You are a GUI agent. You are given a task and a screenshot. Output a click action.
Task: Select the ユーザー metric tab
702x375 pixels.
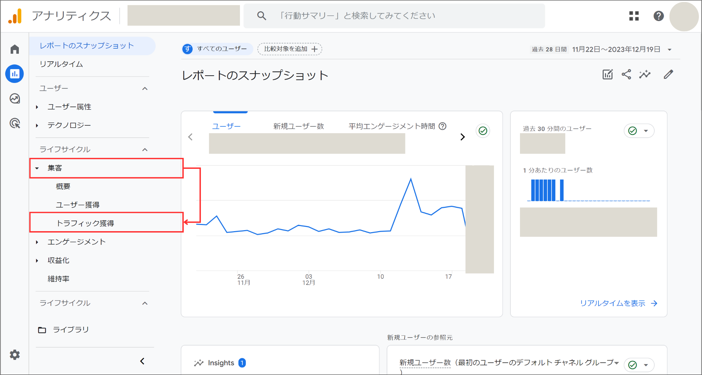click(x=226, y=126)
